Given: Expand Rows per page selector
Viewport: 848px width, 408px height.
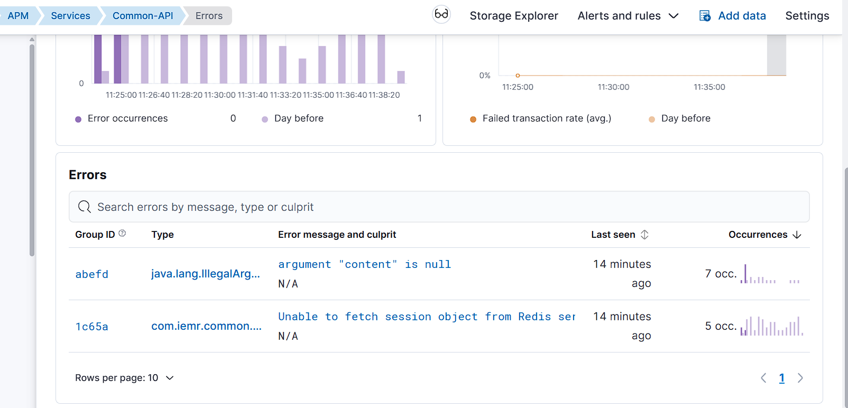Looking at the screenshot, I should (124, 378).
